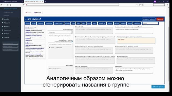Click the Мета-тег Description text area

[x=94, y=70]
